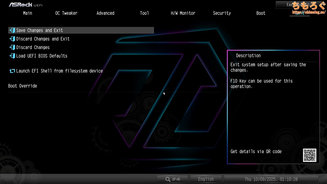Click the ASRock UEFI logo
The image size is (327, 184).
[x=26, y=5]
